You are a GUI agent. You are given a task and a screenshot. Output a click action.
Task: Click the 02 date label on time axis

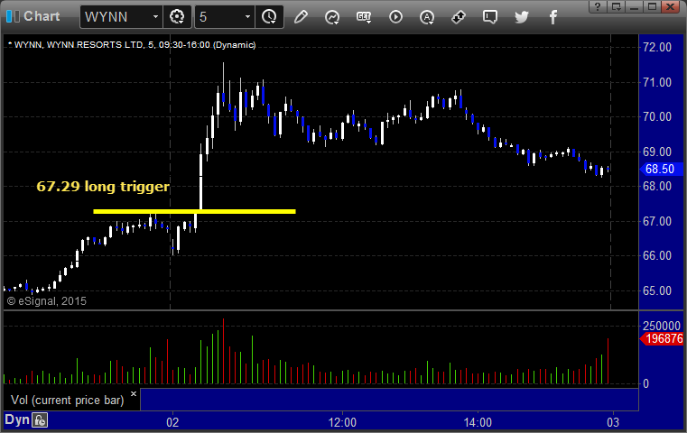(172, 422)
